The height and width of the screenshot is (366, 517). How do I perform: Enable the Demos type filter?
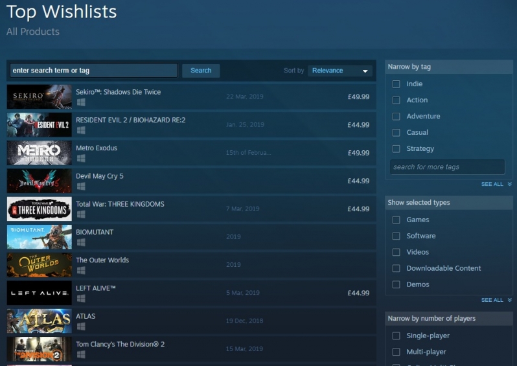(396, 284)
